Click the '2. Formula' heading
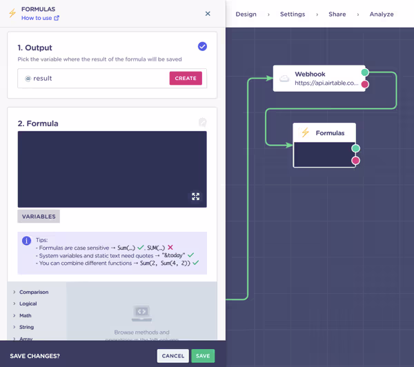Image resolution: width=414 pixels, height=367 pixels. pyautogui.click(x=38, y=123)
